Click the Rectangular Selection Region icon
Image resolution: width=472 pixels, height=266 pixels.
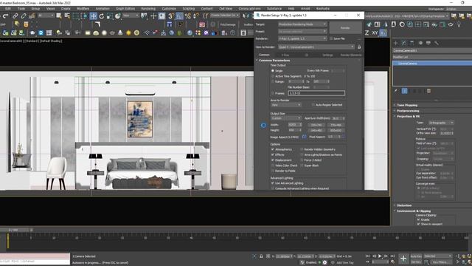coord(76,16)
